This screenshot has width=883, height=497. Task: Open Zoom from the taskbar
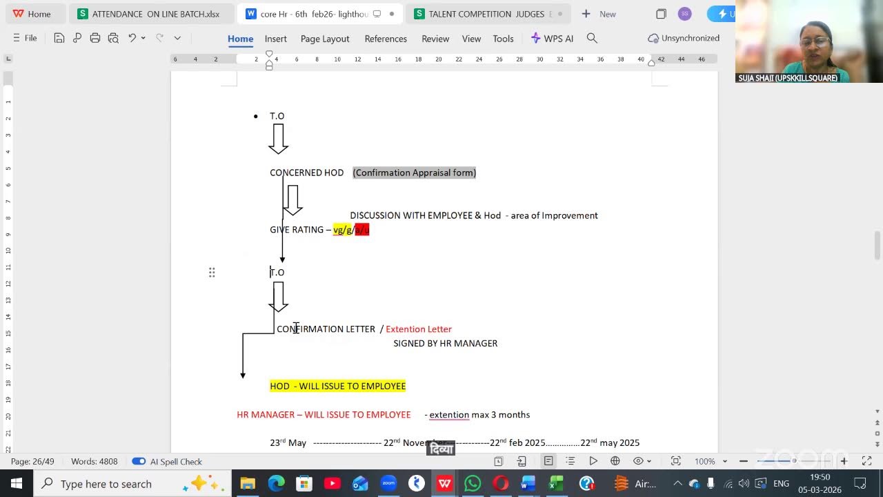(x=388, y=484)
